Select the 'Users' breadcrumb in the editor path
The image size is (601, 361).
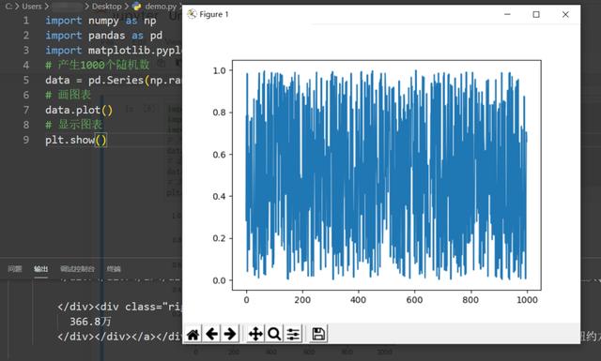point(32,7)
